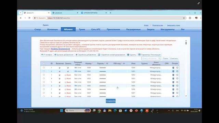Open Chrome from the taskbar
Screen dimensions: 219x123
pyautogui.click(x=99, y=111)
